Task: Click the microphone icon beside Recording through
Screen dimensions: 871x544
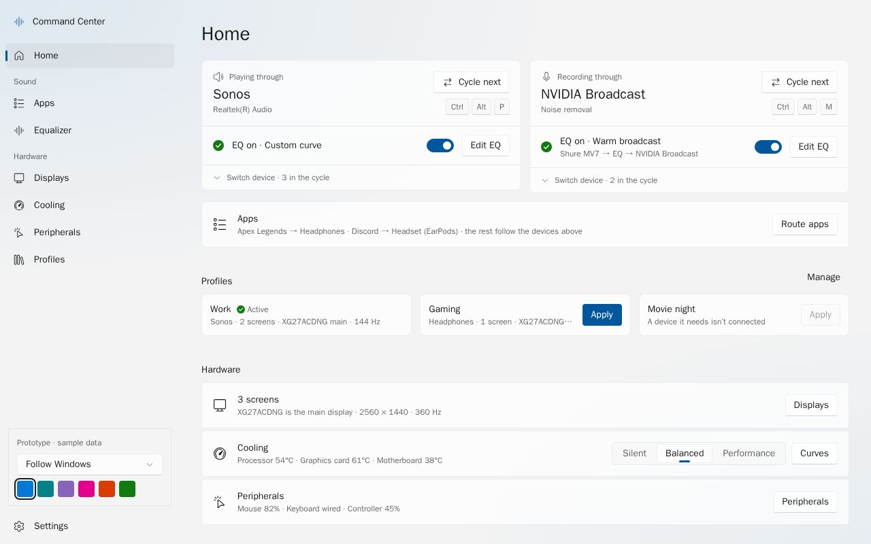Action: coord(546,77)
